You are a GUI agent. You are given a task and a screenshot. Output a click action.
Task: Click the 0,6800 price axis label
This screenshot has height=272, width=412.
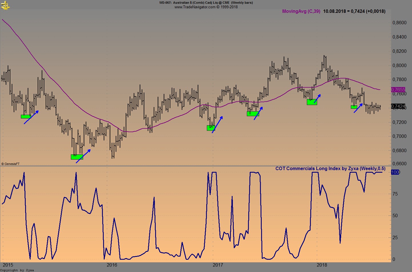(x=399, y=150)
